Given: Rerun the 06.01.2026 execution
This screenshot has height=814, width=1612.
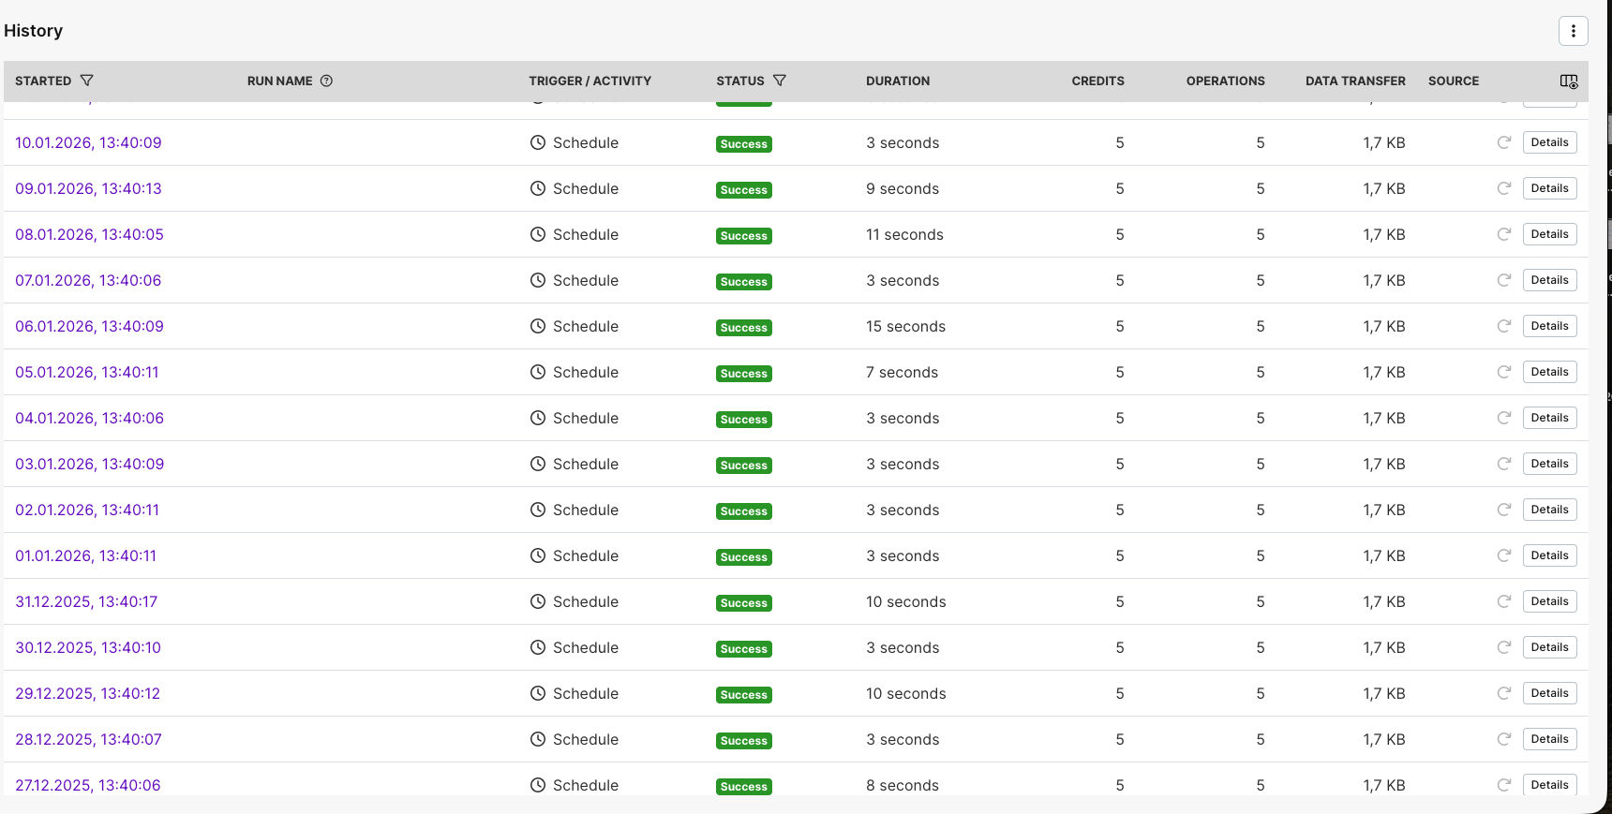Looking at the screenshot, I should pyautogui.click(x=1504, y=326).
